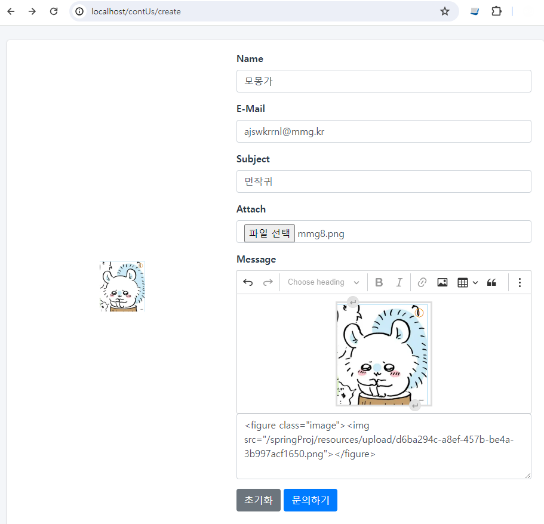Insert paragraph before the image widget
The image size is (544, 524).
tap(353, 303)
